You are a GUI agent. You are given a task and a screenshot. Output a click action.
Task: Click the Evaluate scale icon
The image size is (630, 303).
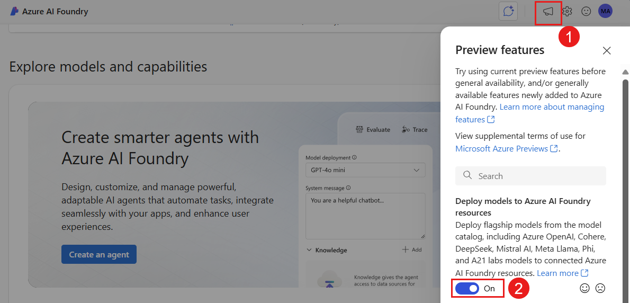[359, 129]
